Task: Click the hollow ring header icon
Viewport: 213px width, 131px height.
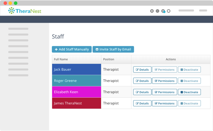Action: [x=169, y=11]
